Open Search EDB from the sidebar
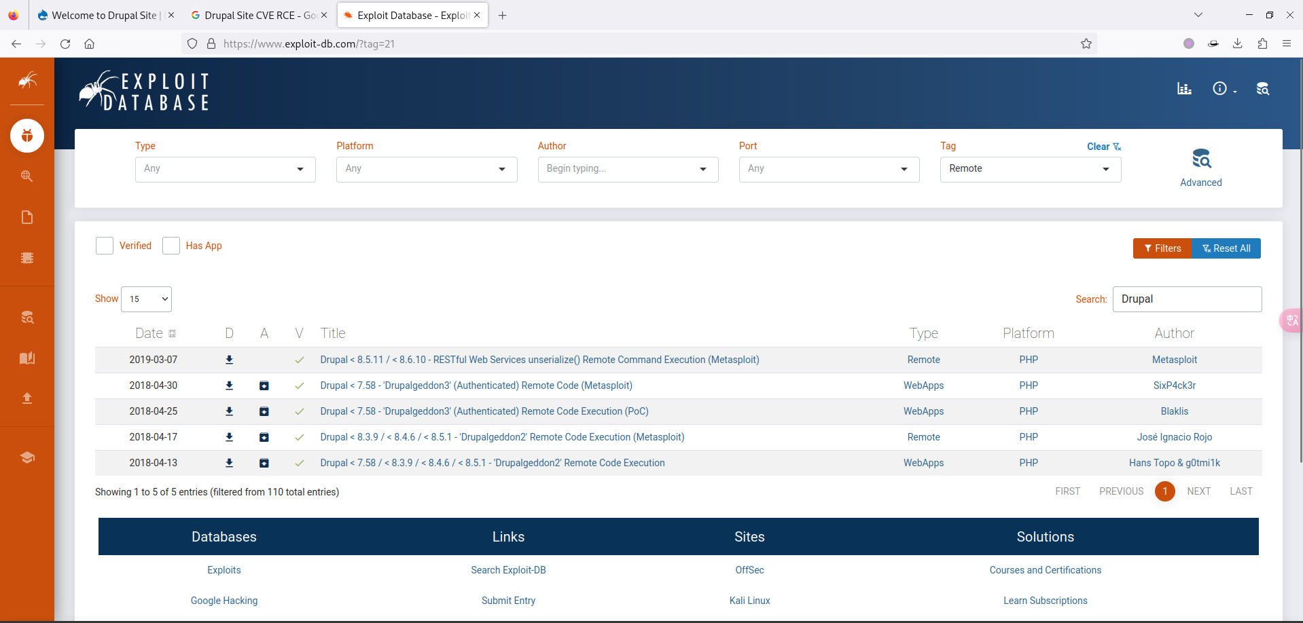Viewport: 1303px width, 623px height. pos(27,318)
